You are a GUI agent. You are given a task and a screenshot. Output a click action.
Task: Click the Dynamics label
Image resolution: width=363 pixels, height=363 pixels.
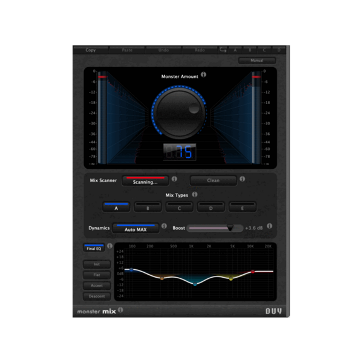click(x=99, y=228)
